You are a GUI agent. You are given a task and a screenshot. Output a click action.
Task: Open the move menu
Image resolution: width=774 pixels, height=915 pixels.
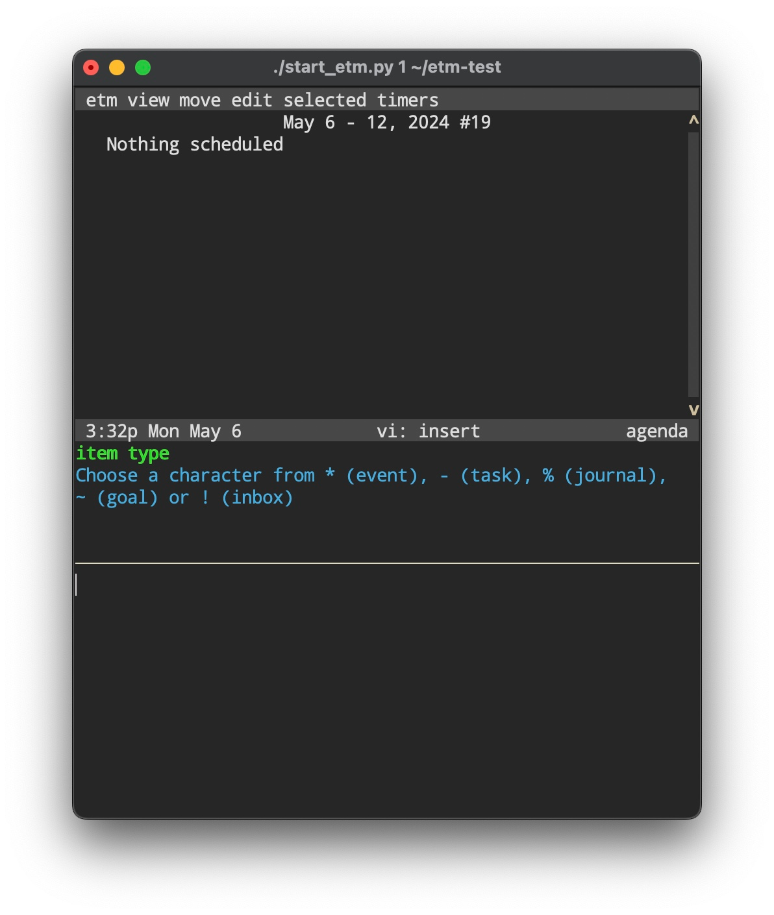pos(200,100)
